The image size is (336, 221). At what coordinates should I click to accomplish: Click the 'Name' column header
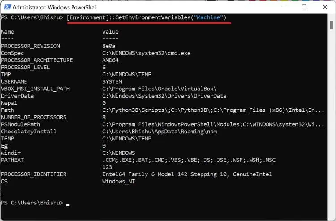coord(8,32)
